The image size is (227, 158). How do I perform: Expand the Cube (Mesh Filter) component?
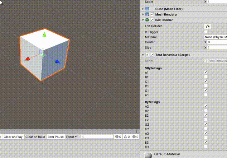click(x=143, y=9)
